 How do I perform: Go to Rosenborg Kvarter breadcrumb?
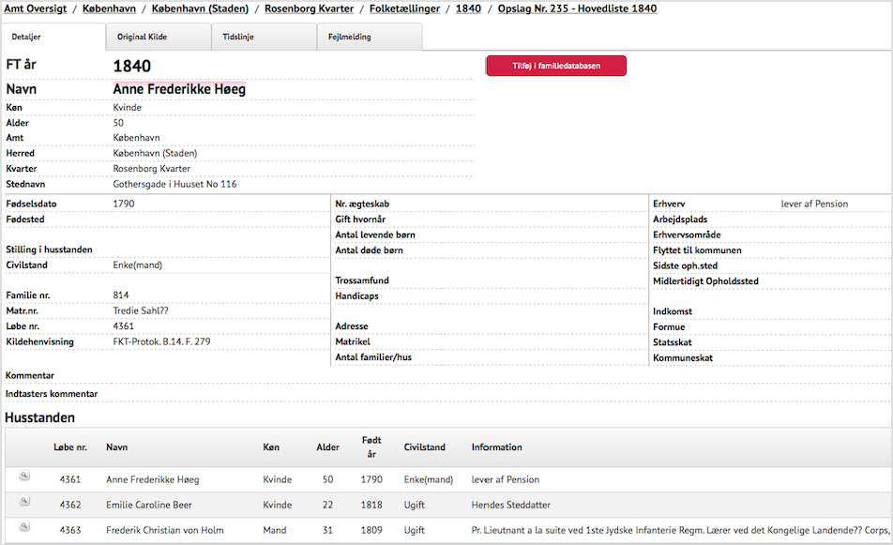309,8
